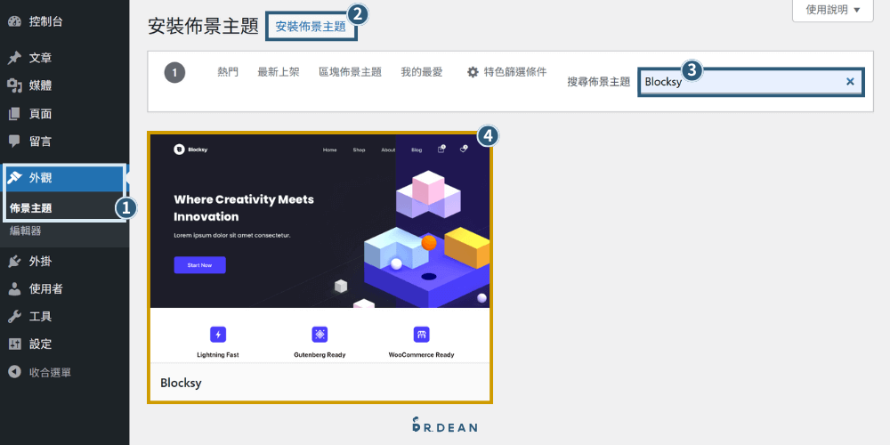Image resolution: width=890 pixels, height=445 pixels.
Task: Focus the 搜尋佈景主題 search field
Action: coord(751,82)
